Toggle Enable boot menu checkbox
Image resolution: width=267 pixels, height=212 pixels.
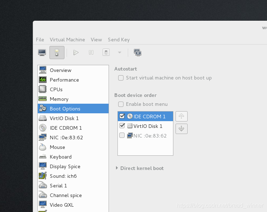[121, 104]
